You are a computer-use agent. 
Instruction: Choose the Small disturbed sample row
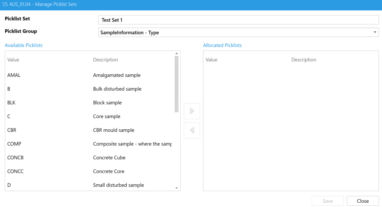[x=89, y=185]
